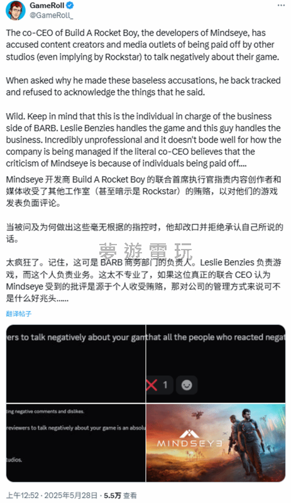Click the paragraph starting 'The co-CEO of Build'
The height and width of the screenshot is (503, 291).
coord(143,45)
